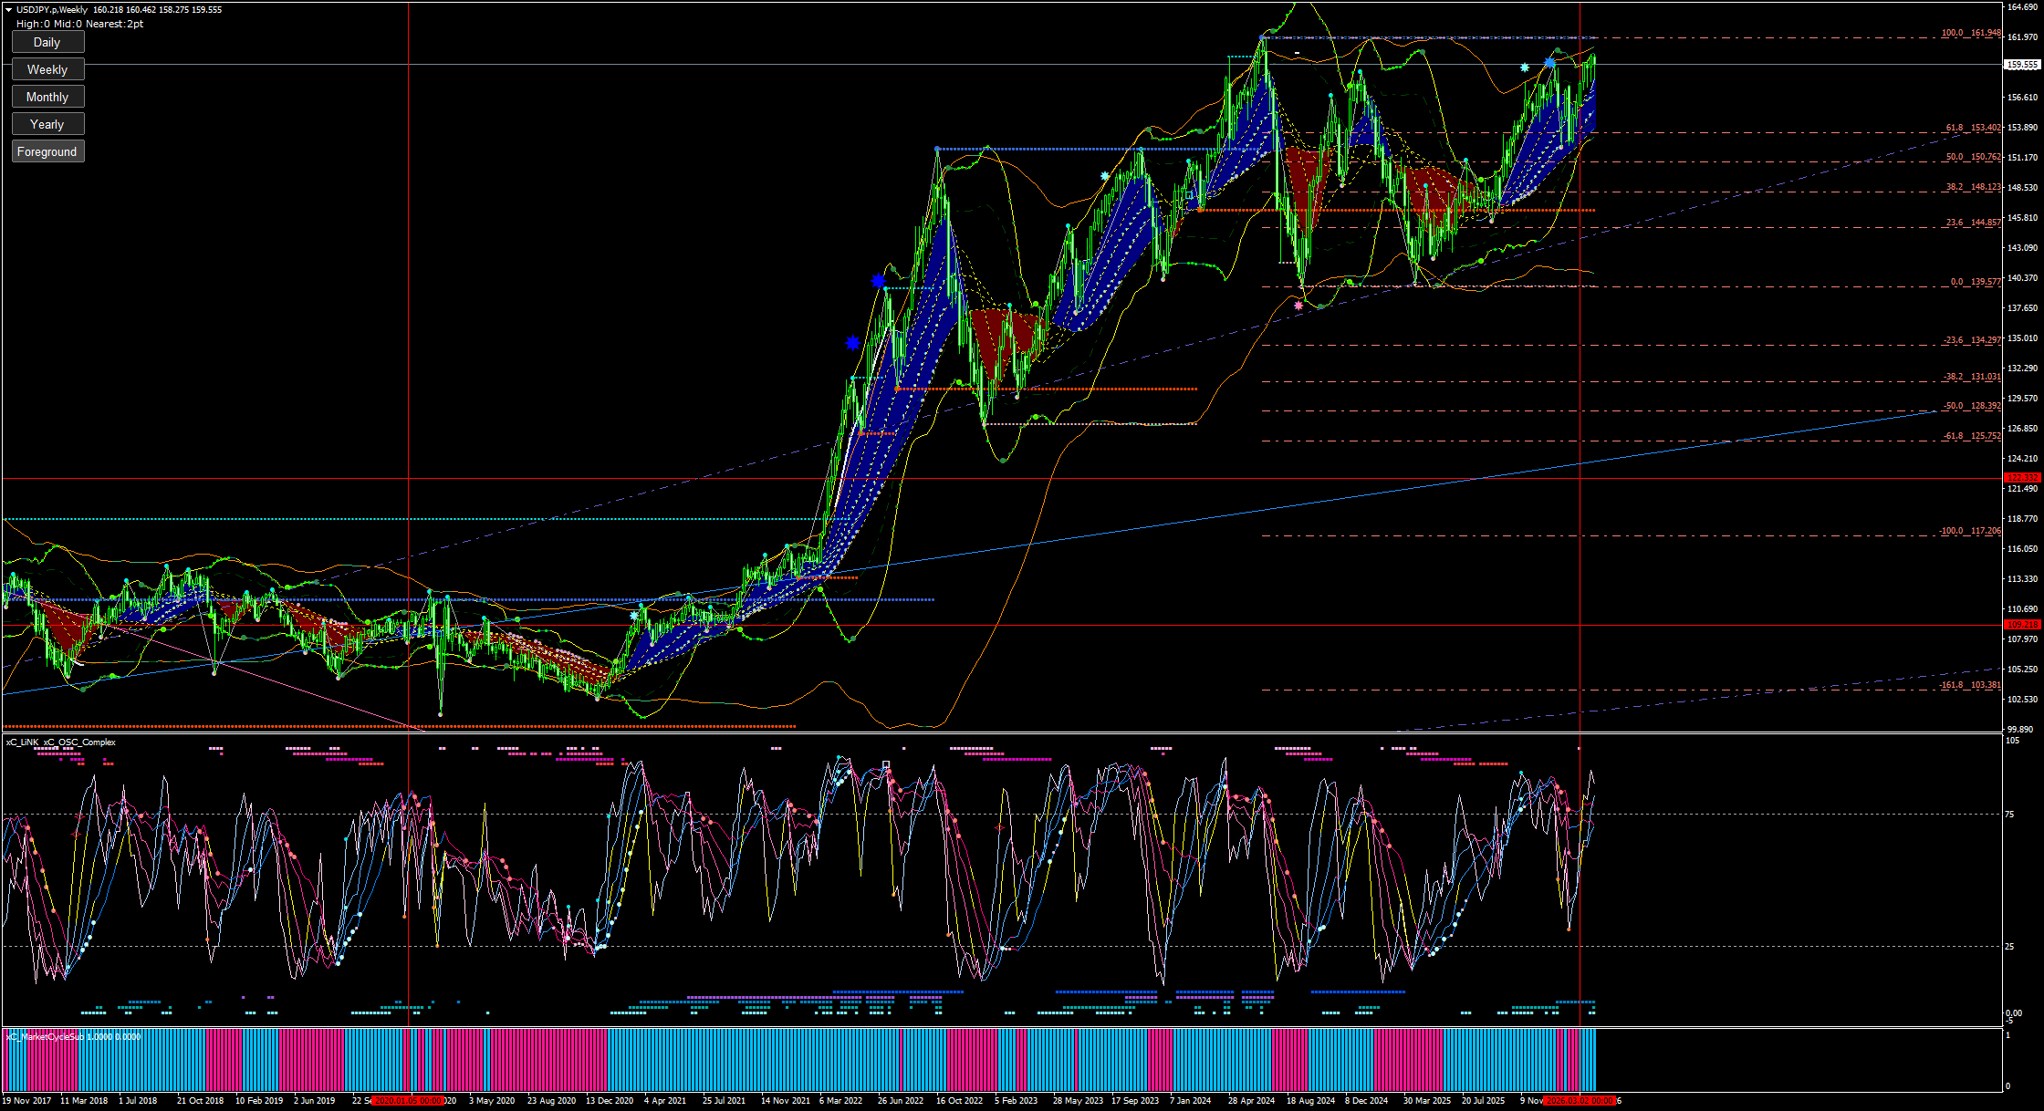Click the upper dark blue star marker
The image size is (2044, 1111).
878,280
